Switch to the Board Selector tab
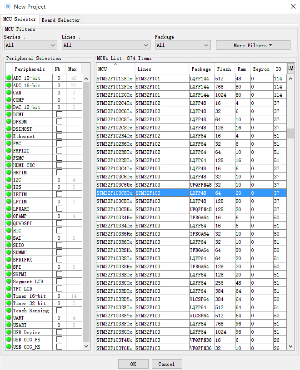 (60, 20)
